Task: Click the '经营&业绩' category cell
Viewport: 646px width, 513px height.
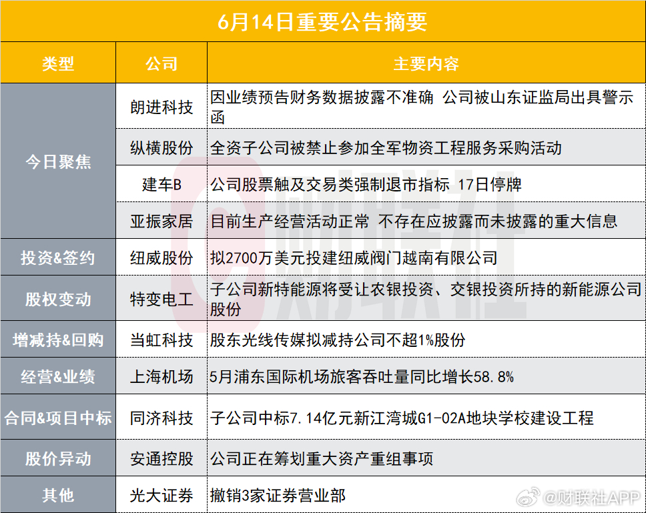Action: coord(58,376)
